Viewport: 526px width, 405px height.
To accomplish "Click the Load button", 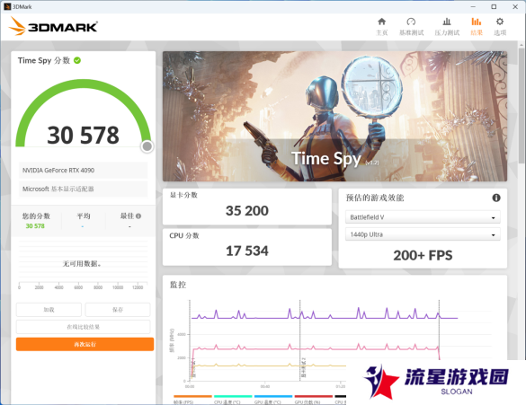I will click(x=49, y=310).
